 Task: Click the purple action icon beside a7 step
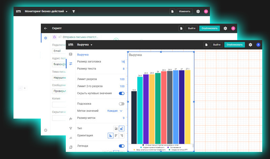point(54,37)
